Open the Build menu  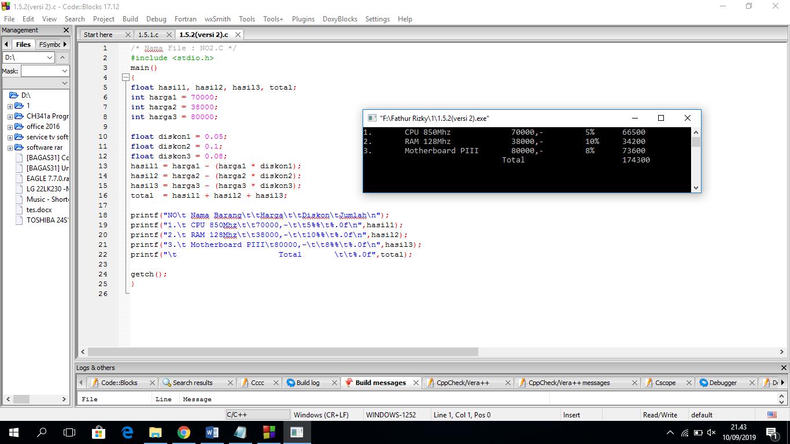tap(130, 18)
